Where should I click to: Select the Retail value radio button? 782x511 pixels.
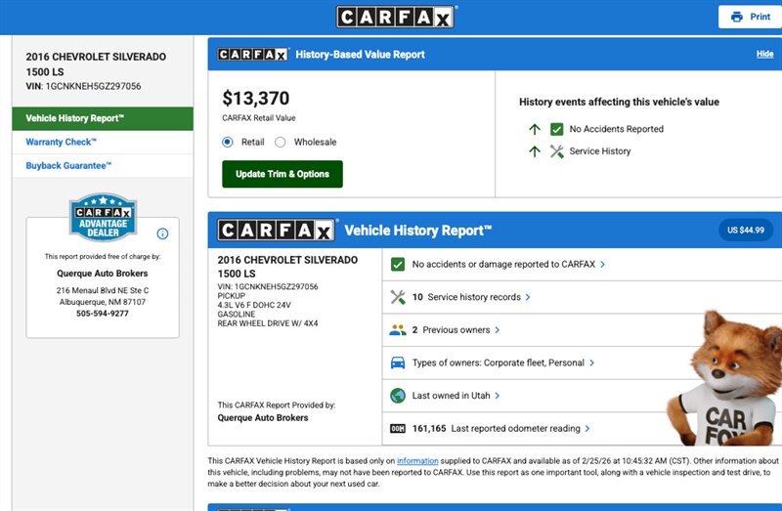(228, 142)
